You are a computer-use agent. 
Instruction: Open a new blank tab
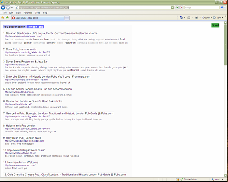(x=67, y=18)
